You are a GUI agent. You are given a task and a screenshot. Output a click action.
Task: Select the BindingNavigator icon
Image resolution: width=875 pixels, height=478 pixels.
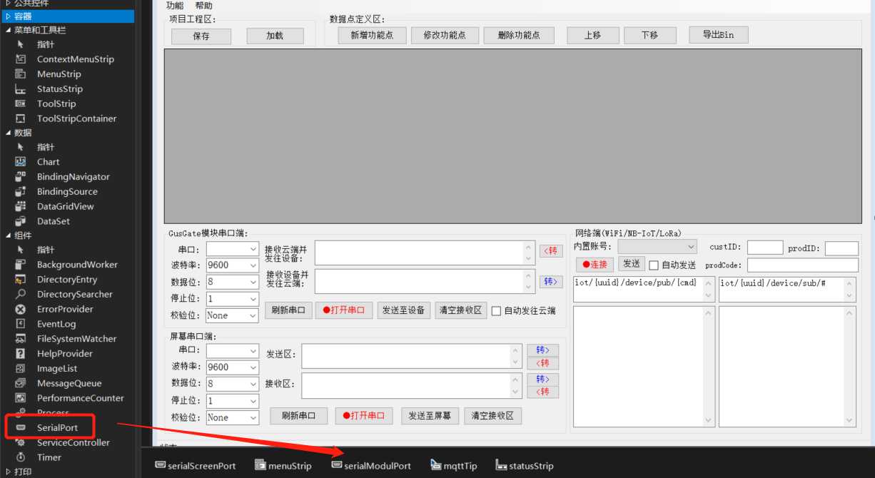[x=21, y=176]
